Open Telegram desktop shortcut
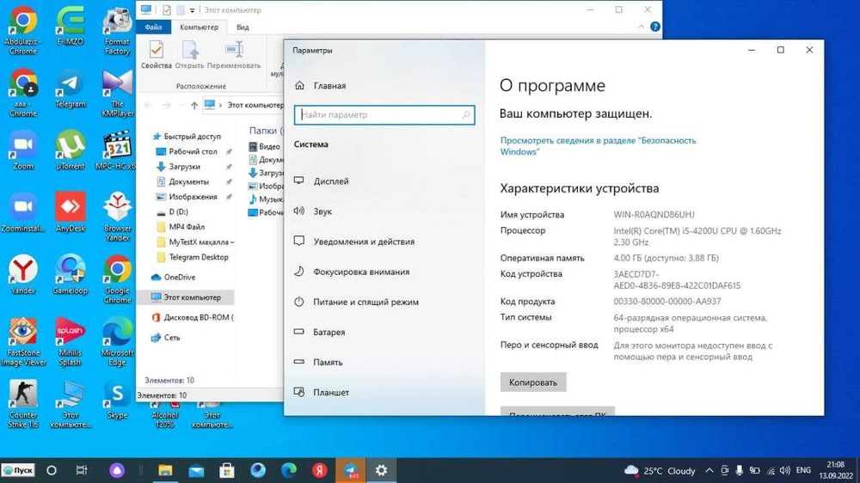The height and width of the screenshot is (483, 860). tap(71, 89)
